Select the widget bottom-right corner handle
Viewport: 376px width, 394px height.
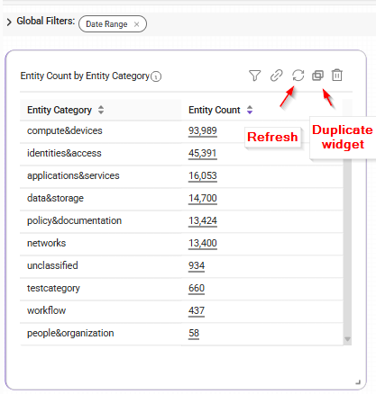tap(358, 382)
